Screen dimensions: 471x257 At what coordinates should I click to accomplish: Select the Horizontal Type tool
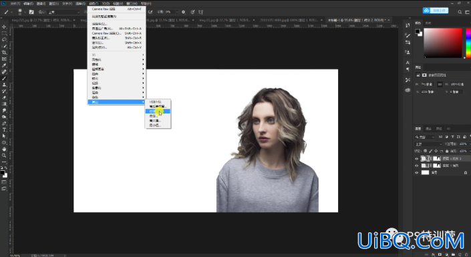(x=4, y=130)
